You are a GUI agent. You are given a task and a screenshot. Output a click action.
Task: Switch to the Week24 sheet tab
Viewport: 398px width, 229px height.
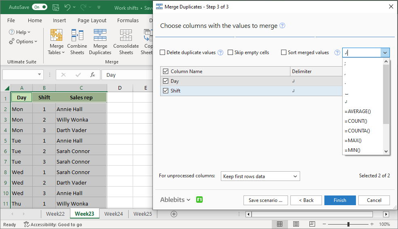[x=114, y=214]
